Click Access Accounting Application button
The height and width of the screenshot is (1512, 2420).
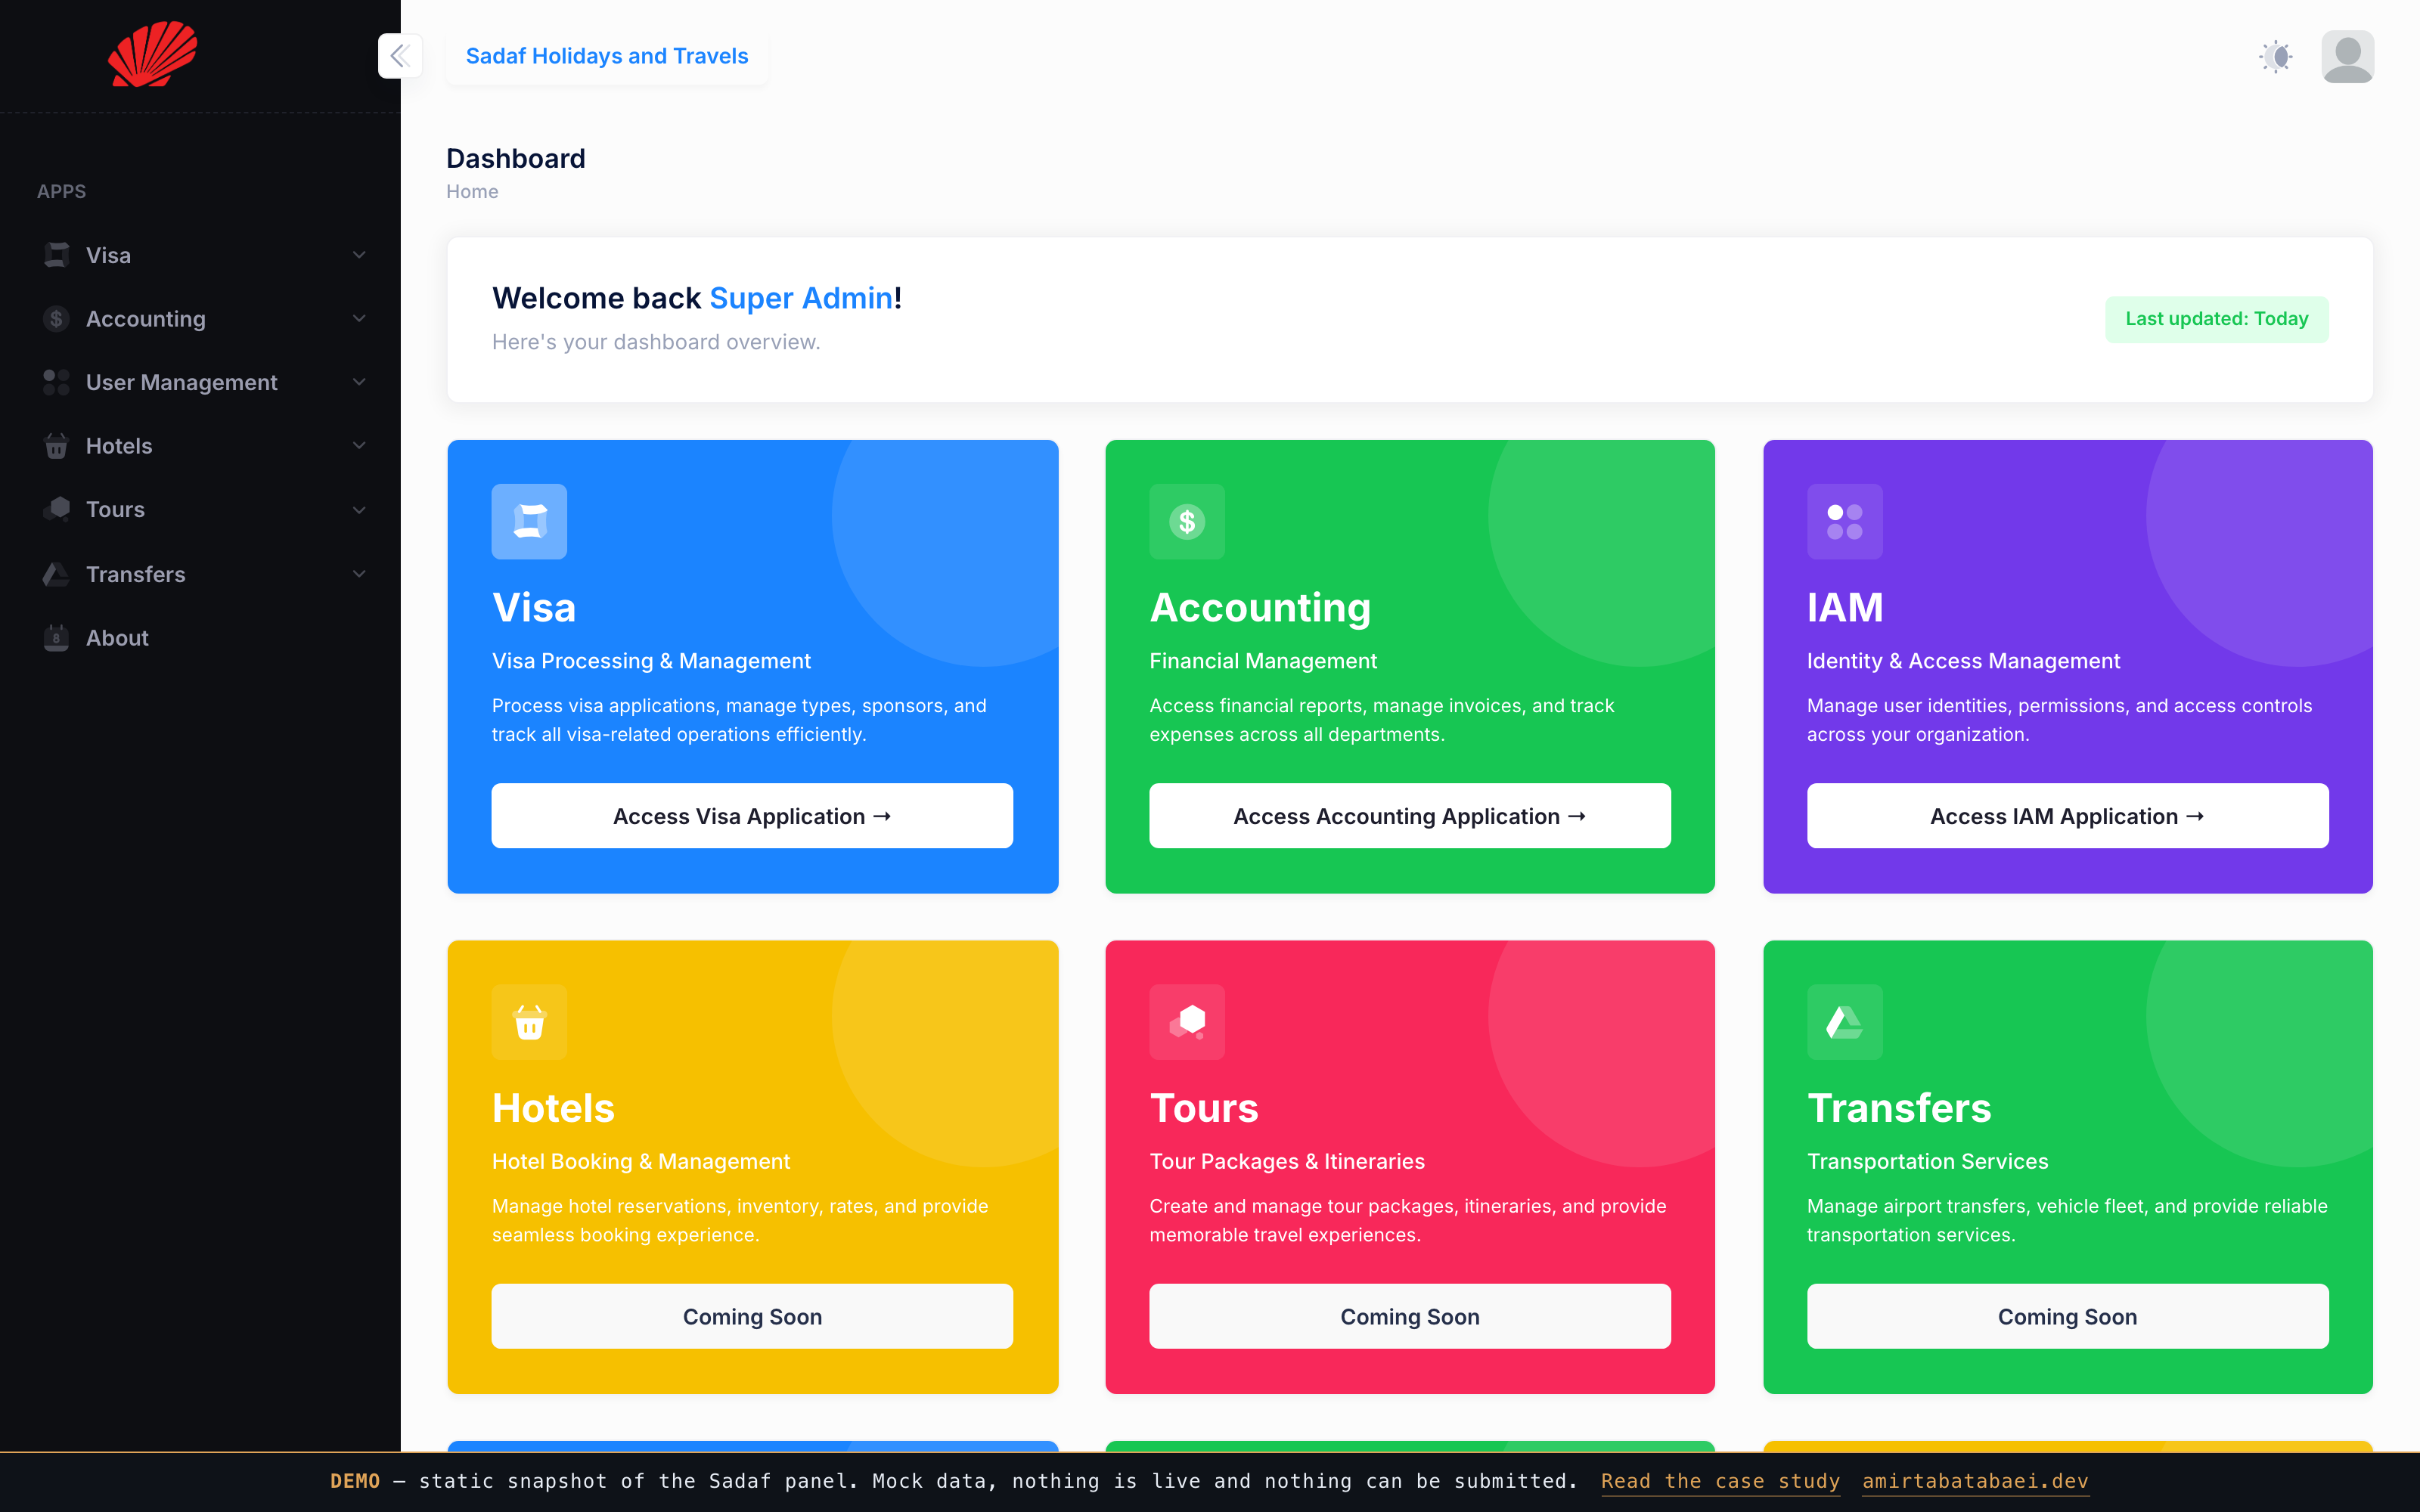(x=1410, y=816)
